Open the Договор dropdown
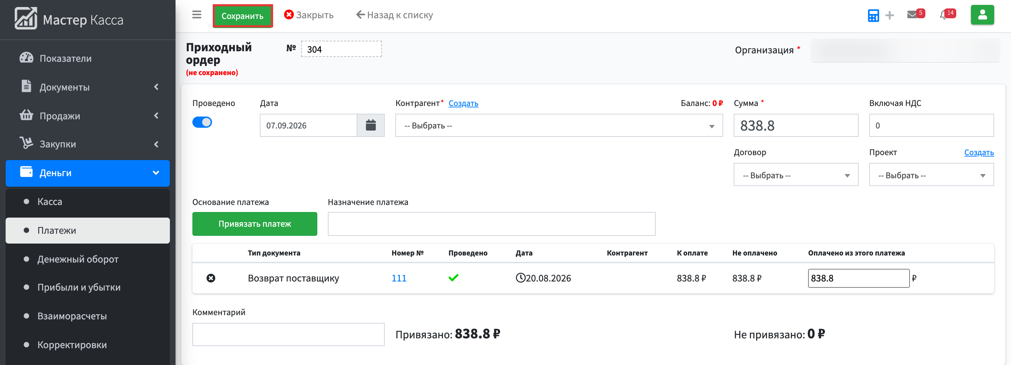 796,175
